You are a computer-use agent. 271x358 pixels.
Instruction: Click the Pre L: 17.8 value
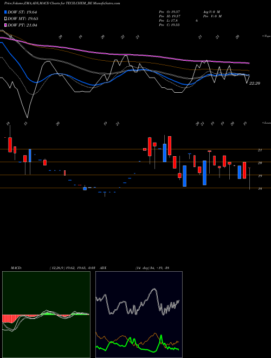pyautogui.click(x=169, y=21)
